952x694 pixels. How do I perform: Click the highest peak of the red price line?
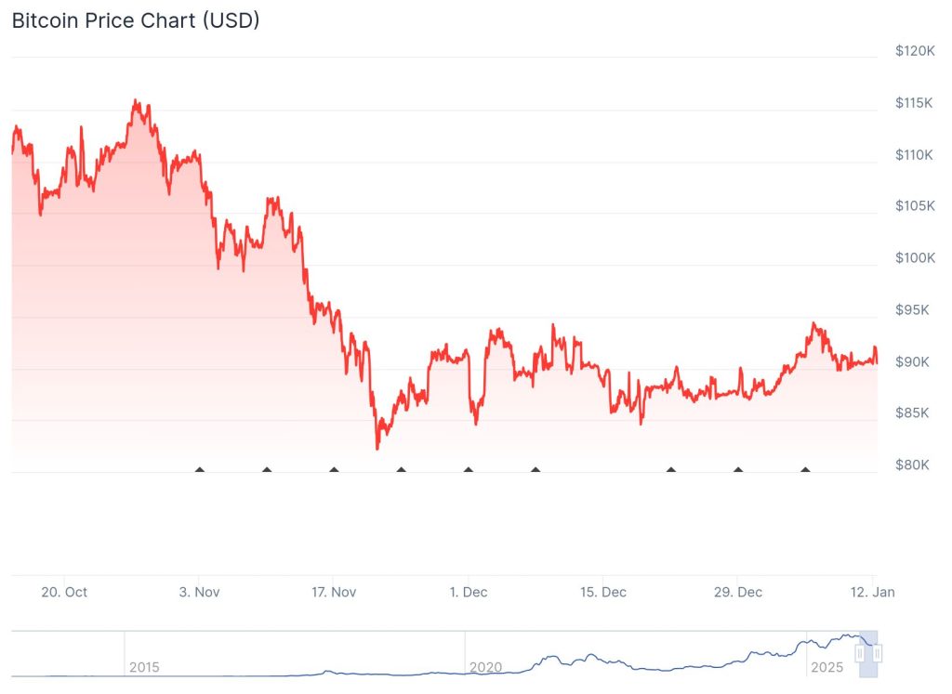(136, 100)
